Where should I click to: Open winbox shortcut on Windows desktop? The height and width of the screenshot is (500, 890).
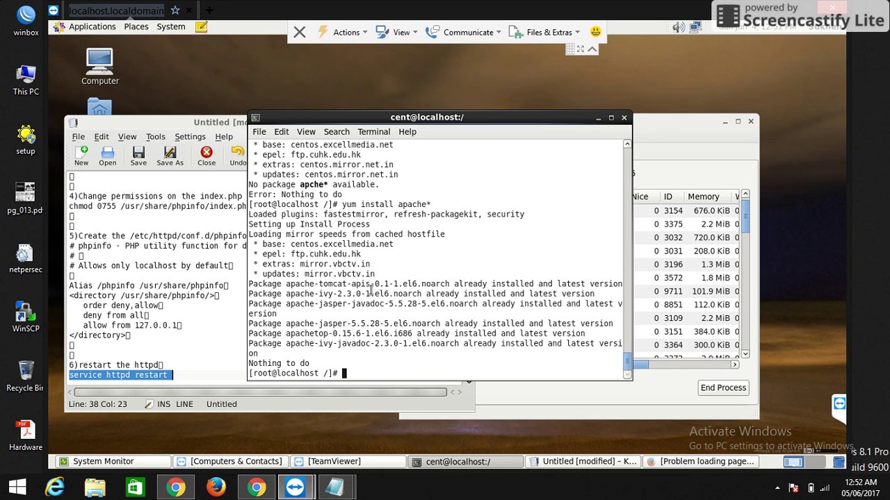(x=26, y=21)
